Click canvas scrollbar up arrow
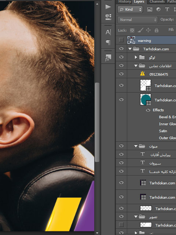The height and width of the screenshot is (235, 176). (x=97, y=4)
